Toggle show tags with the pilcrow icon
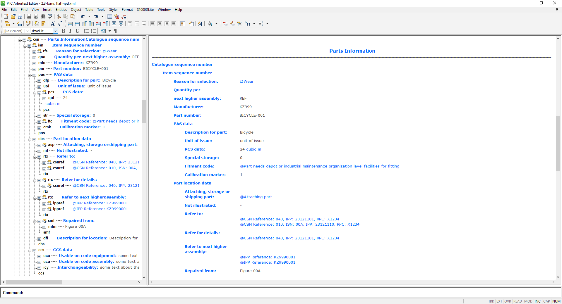Image resolution: width=562 pixels, height=304 pixels. pos(116,31)
